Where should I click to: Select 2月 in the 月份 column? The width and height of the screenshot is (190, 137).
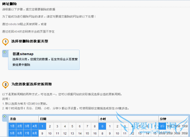(x=20, y=126)
